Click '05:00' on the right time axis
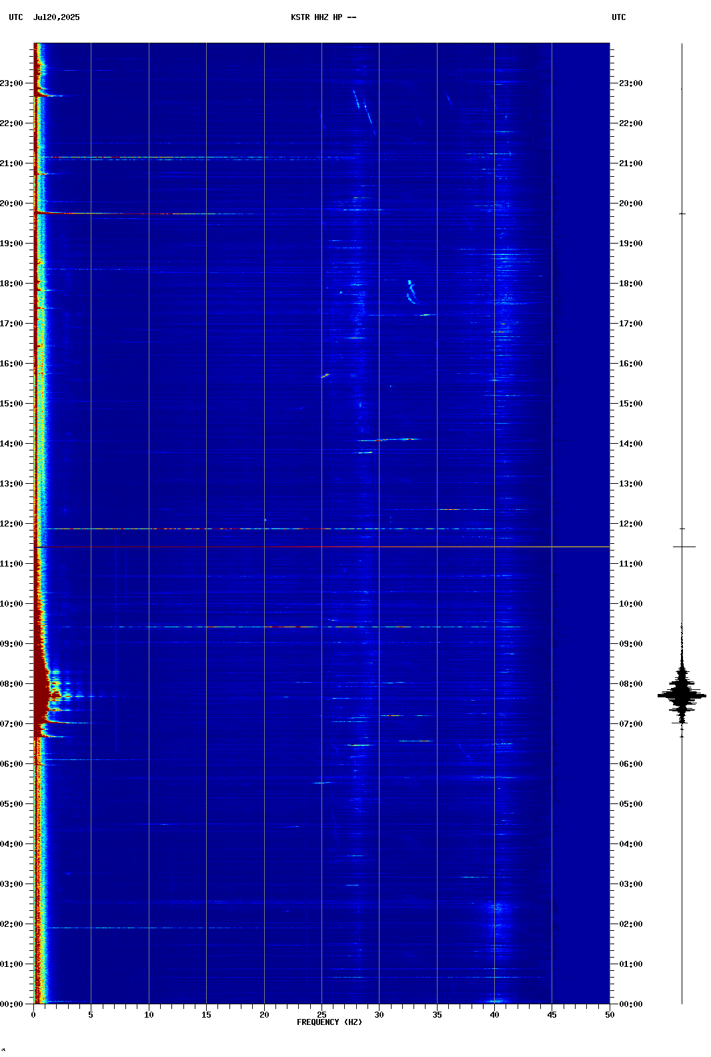 631,804
